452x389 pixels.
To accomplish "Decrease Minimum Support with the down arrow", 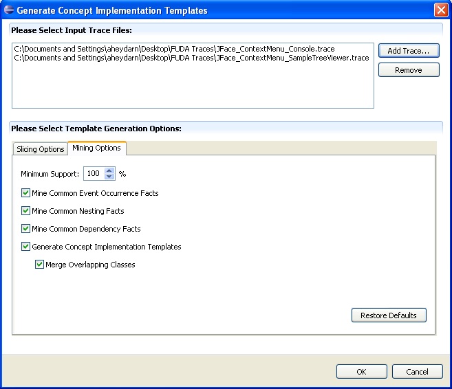I will 109,177.
